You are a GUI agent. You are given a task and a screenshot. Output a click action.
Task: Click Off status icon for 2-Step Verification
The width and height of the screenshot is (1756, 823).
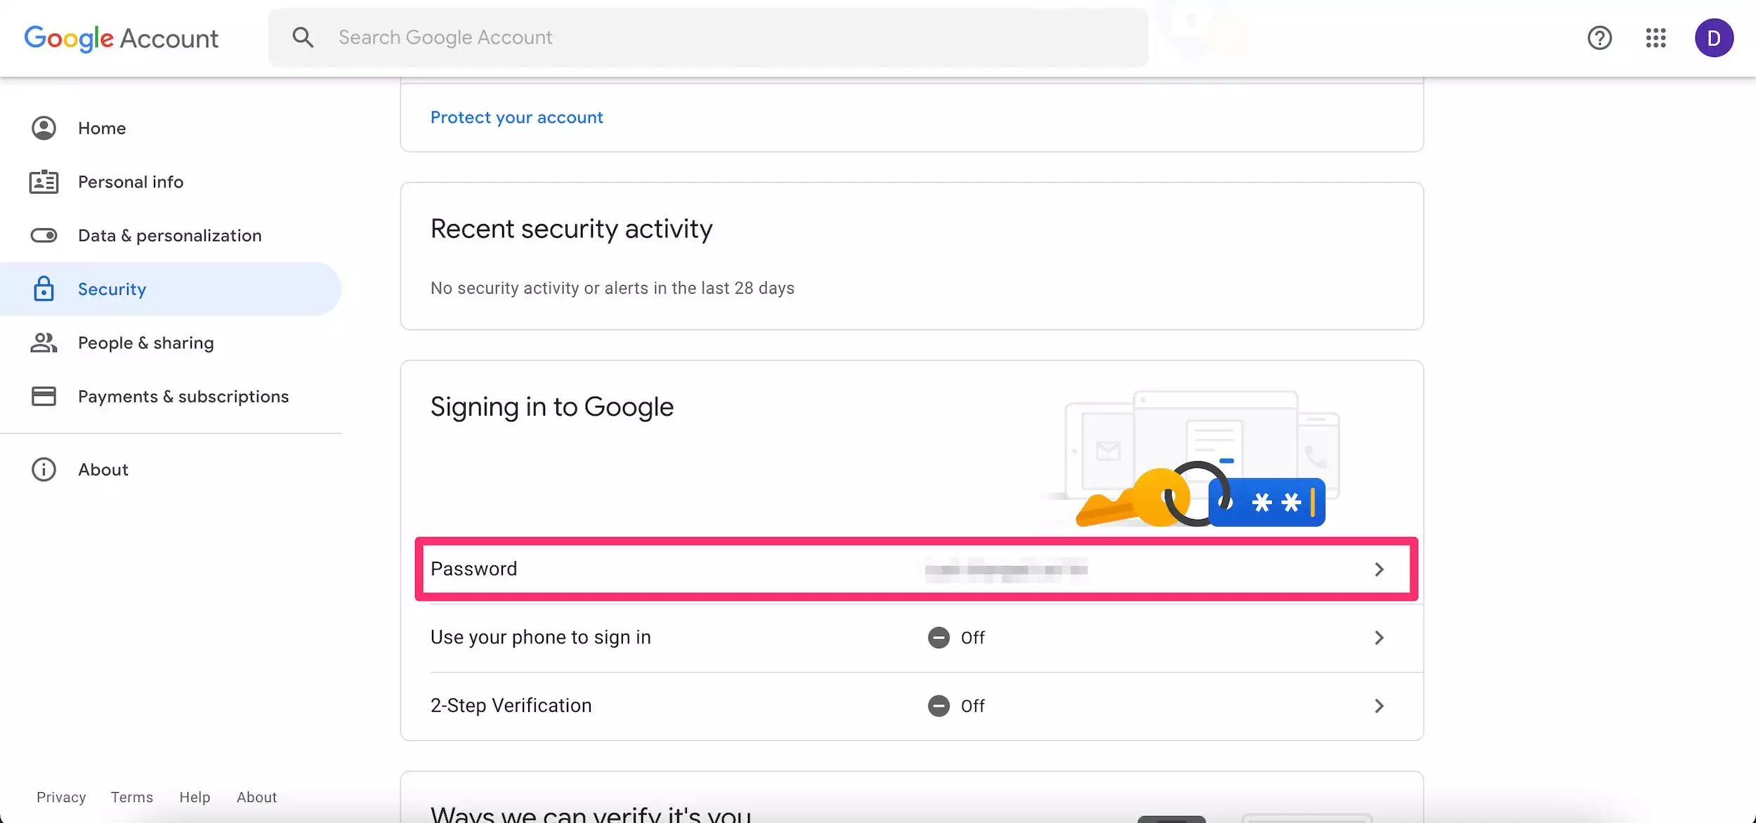coord(938,706)
